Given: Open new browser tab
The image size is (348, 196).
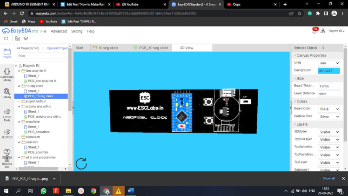Looking at the screenshot, I should point(285,4).
